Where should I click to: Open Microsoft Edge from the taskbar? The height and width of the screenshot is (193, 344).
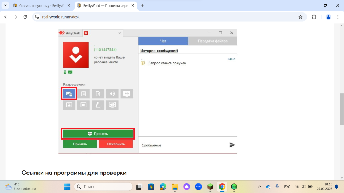pyautogui.click(x=163, y=187)
